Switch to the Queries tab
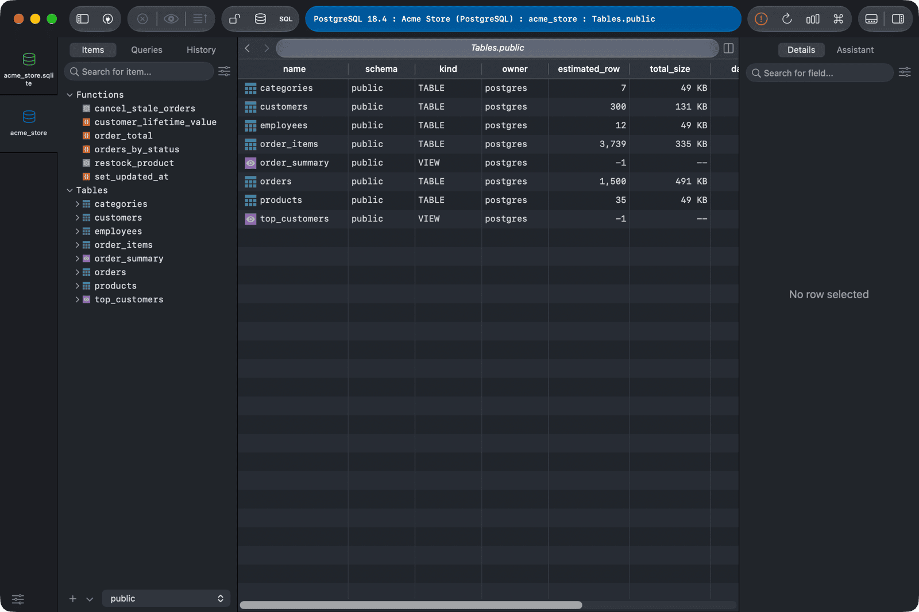This screenshot has width=919, height=612. point(146,50)
